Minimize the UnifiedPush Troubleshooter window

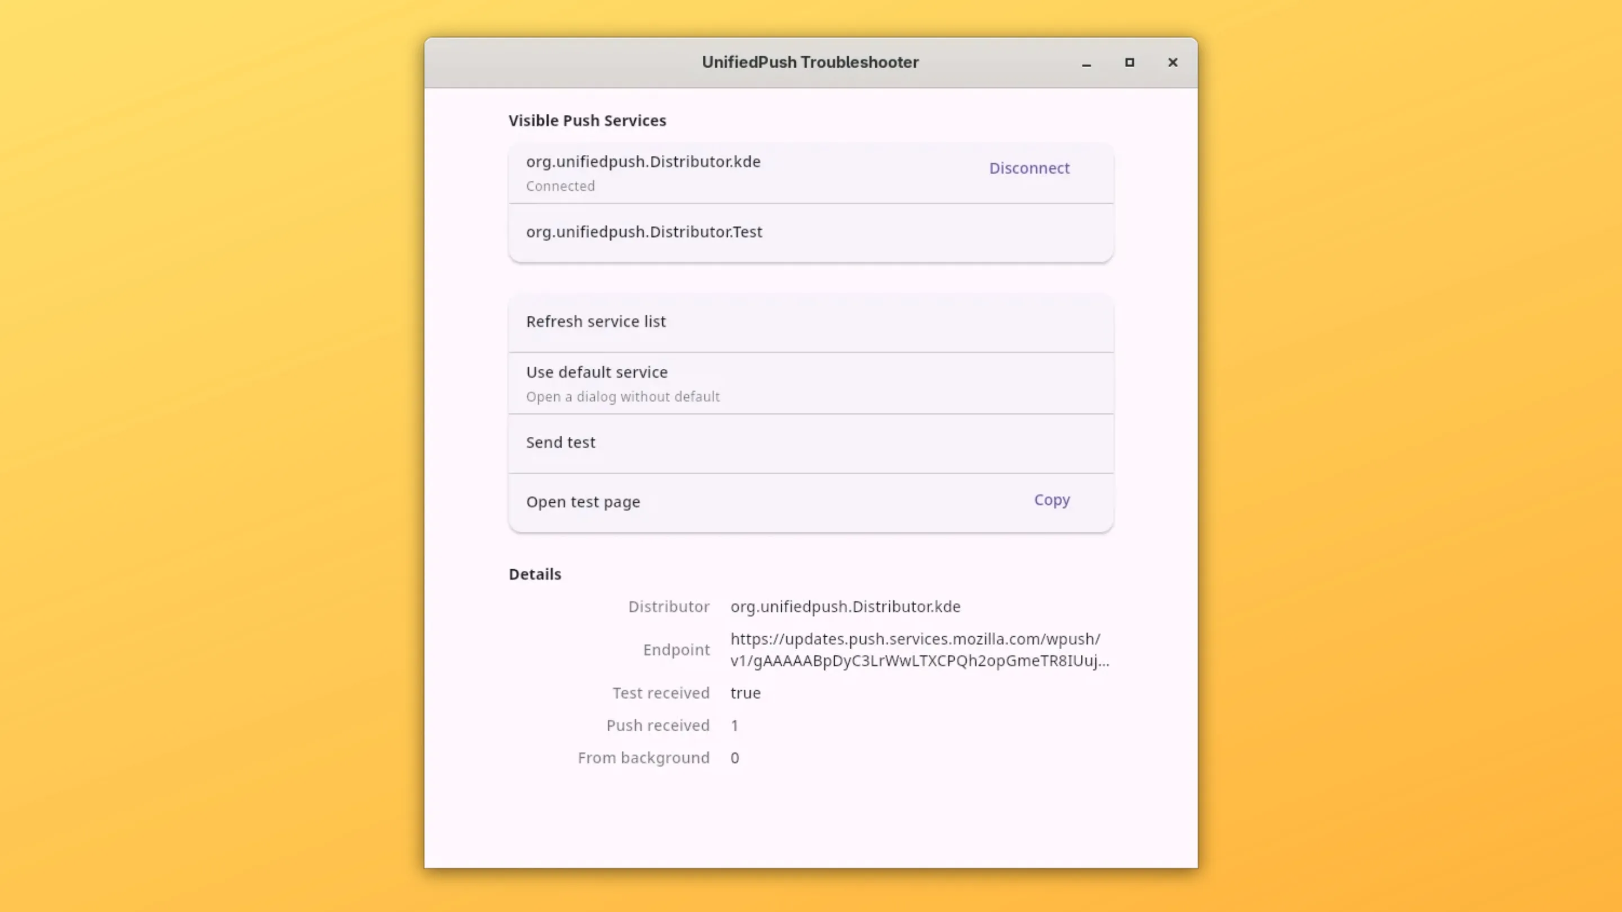(1087, 63)
